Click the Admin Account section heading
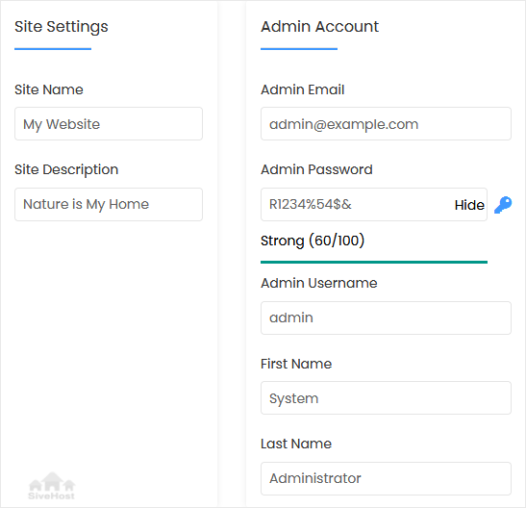The image size is (526, 508). tap(319, 27)
